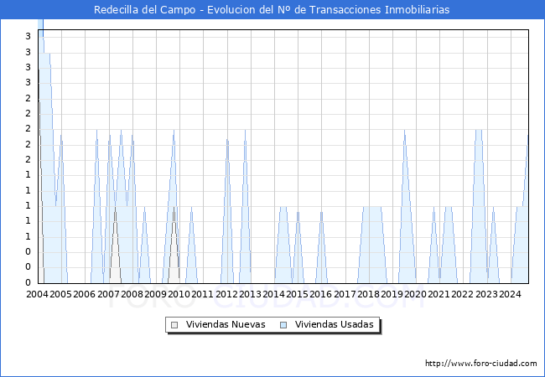Screen dimensions: 545x377
Task: Click the 2010 x-axis label
Action: [x=179, y=294]
